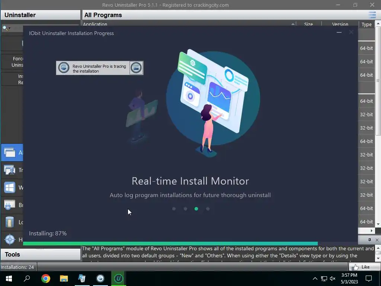
Task: Select the third active carousel dot
Action: coord(196,209)
